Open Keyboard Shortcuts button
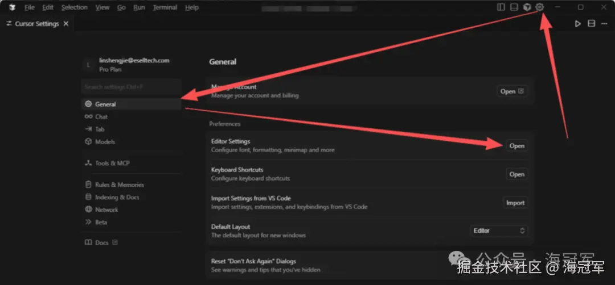615x285 pixels. (x=516, y=174)
